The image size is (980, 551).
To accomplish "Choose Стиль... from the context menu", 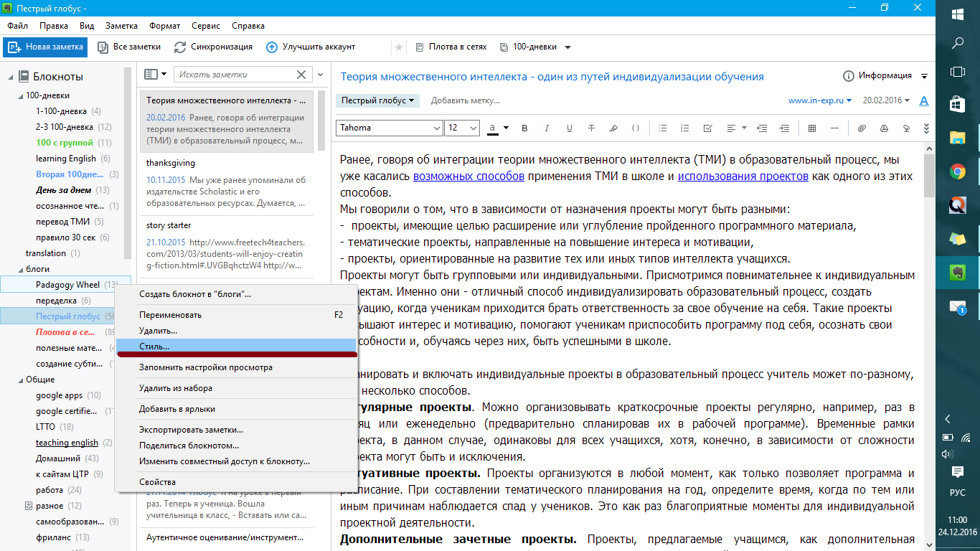I will (237, 347).
